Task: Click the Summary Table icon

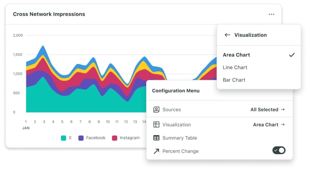Action: (156, 138)
